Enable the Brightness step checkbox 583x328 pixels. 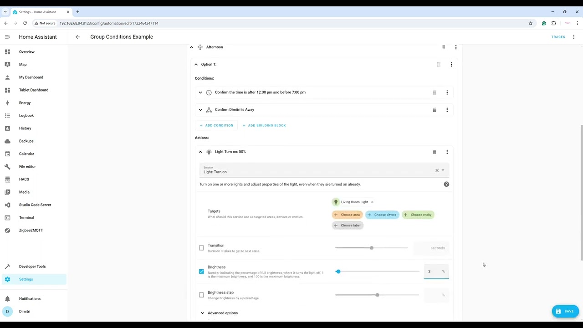[x=201, y=295]
